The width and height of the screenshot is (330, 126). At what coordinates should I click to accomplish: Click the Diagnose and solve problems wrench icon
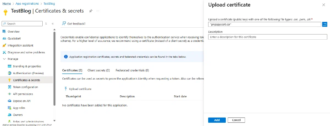(4, 52)
